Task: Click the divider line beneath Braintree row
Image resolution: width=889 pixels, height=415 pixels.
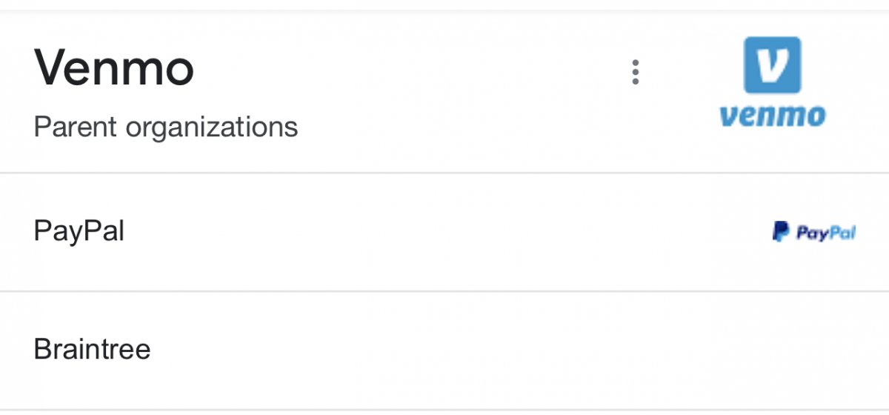Action: click(x=444, y=409)
